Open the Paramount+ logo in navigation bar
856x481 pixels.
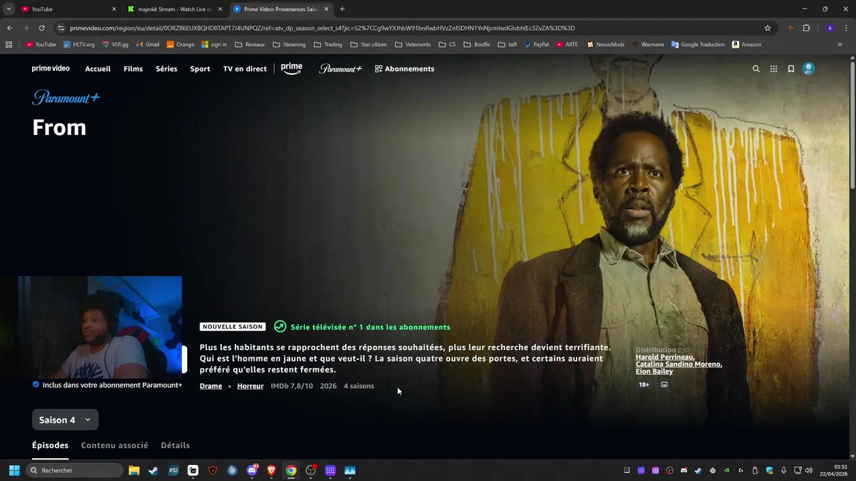[340, 69]
